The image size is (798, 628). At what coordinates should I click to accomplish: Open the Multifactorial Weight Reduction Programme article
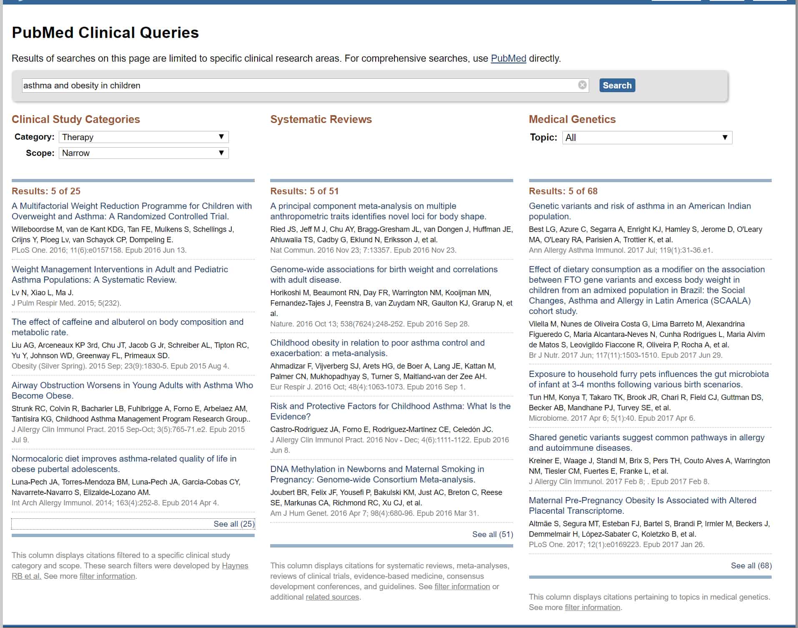pos(131,211)
